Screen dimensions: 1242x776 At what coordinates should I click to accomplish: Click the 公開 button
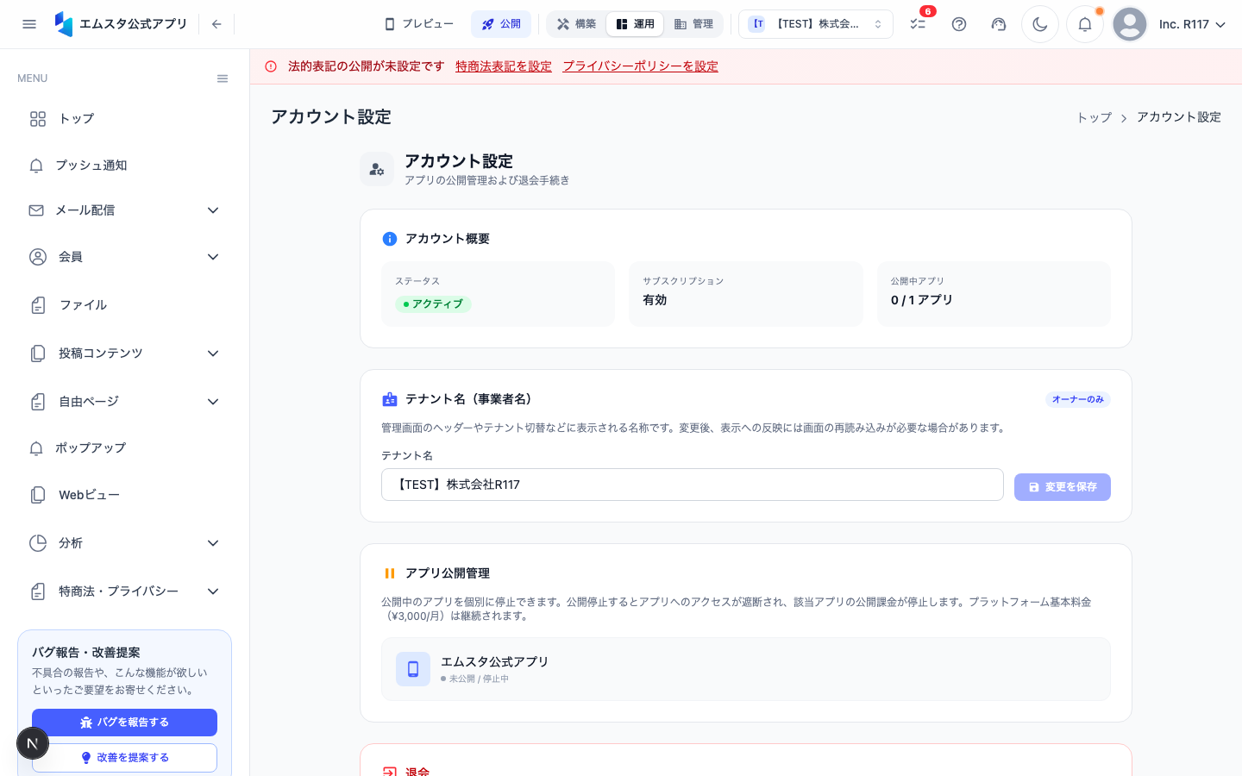pyautogui.click(x=501, y=24)
